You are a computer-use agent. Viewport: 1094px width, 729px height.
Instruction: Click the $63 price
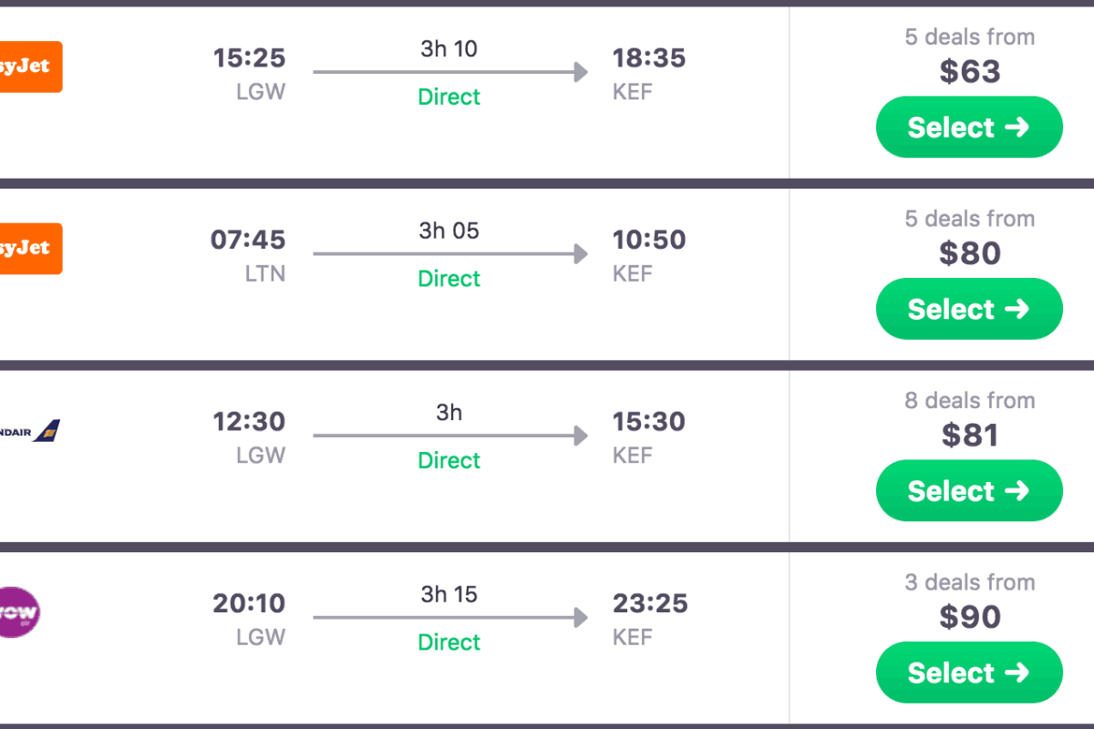coord(969,71)
